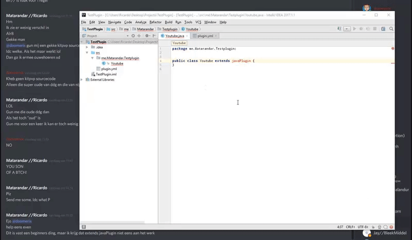This screenshot has height=240, width=412.
Task: Click the 4:37 caret position in status bar
Action: pos(340,227)
